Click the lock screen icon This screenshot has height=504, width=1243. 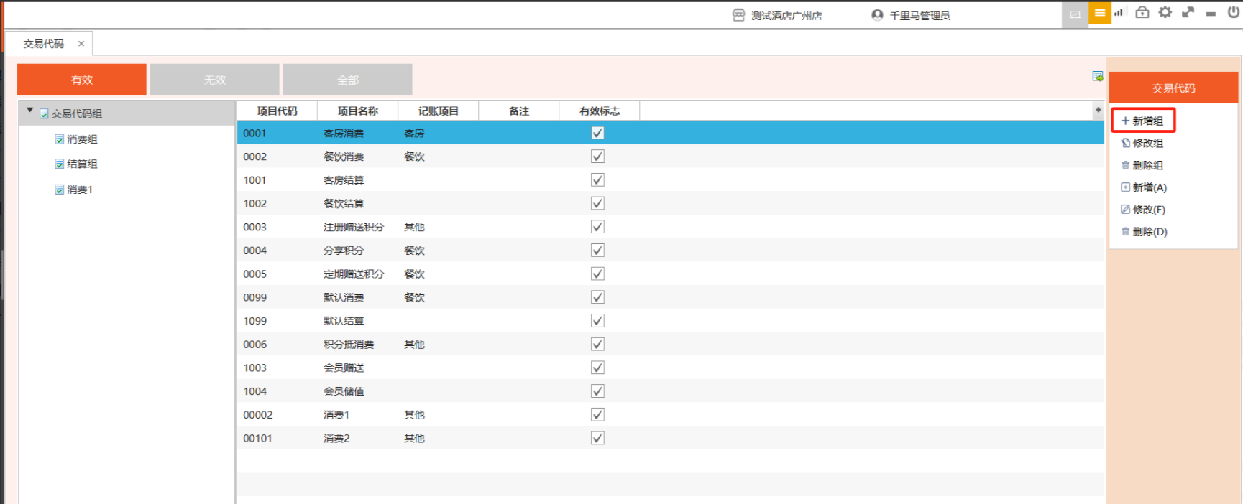1142,13
